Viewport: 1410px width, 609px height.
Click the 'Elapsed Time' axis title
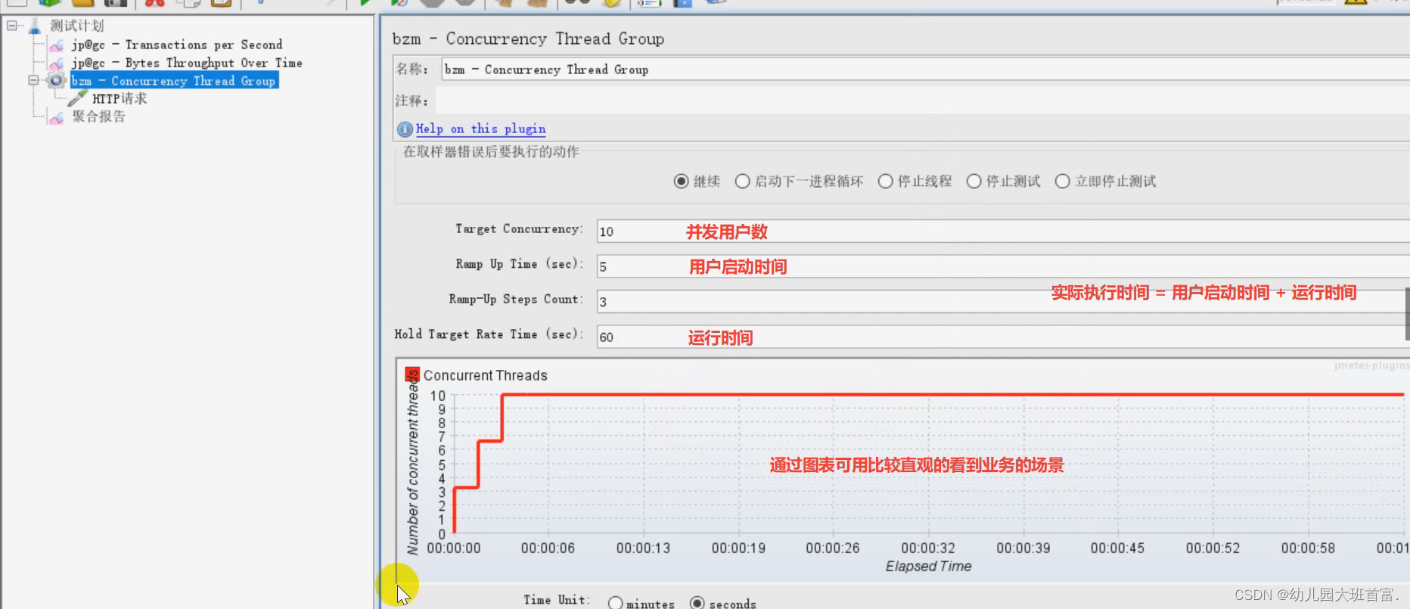tap(928, 567)
